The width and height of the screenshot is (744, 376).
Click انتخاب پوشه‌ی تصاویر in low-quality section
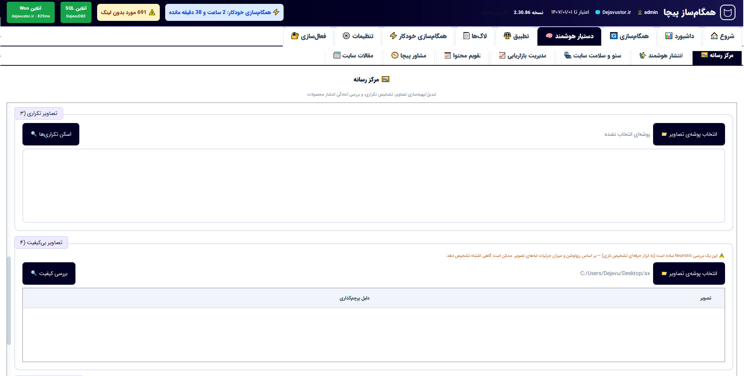point(689,273)
